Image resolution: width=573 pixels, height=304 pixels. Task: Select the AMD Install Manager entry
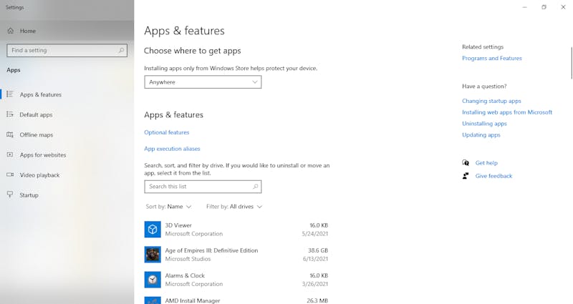pyautogui.click(x=236, y=300)
